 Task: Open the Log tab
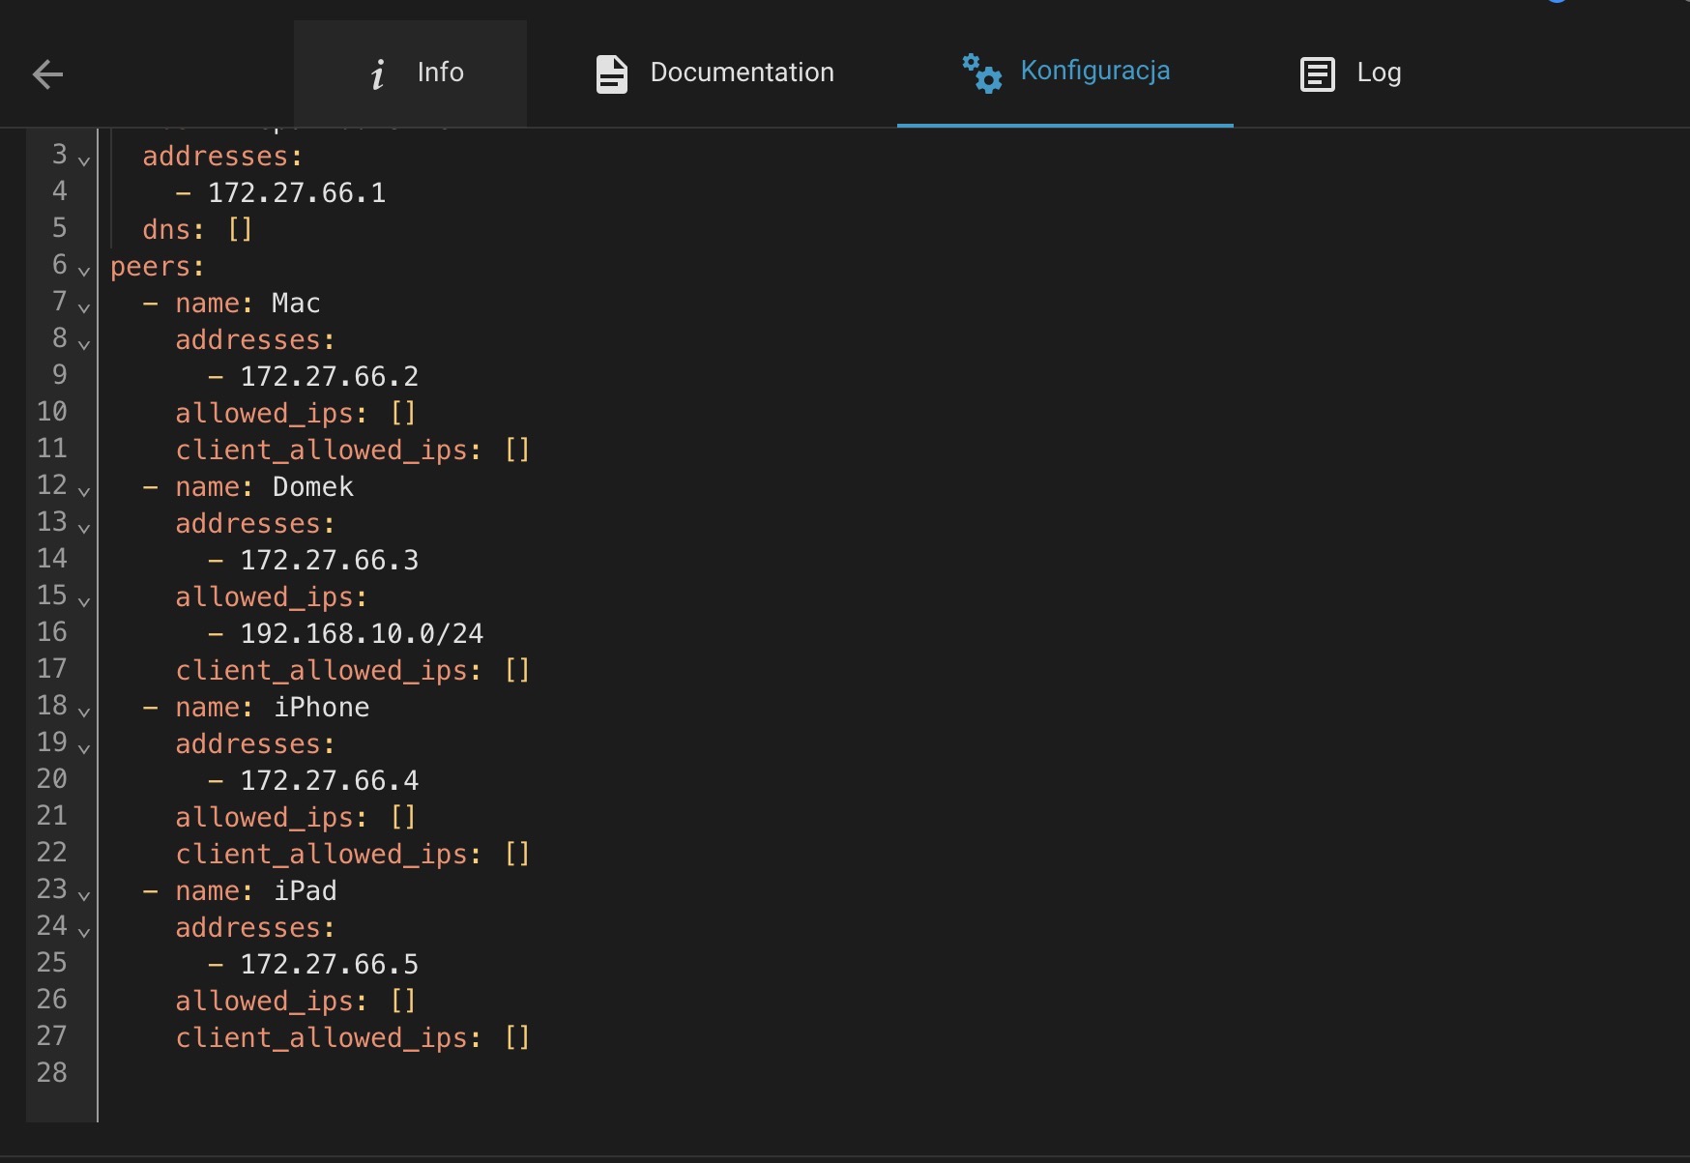point(1379,73)
